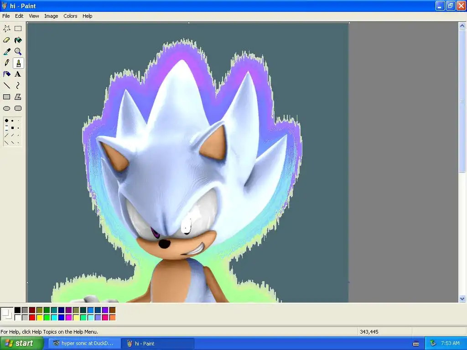
Task: Choose the Rectangle shape tool
Action: click(6, 97)
